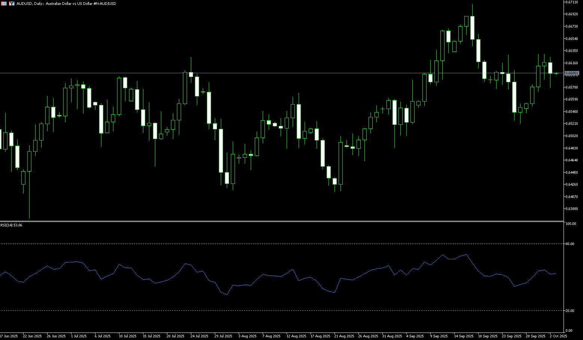Click the 0.63880 label on the price scale
This screenshot has width=583, height=340.
[572, 209]
